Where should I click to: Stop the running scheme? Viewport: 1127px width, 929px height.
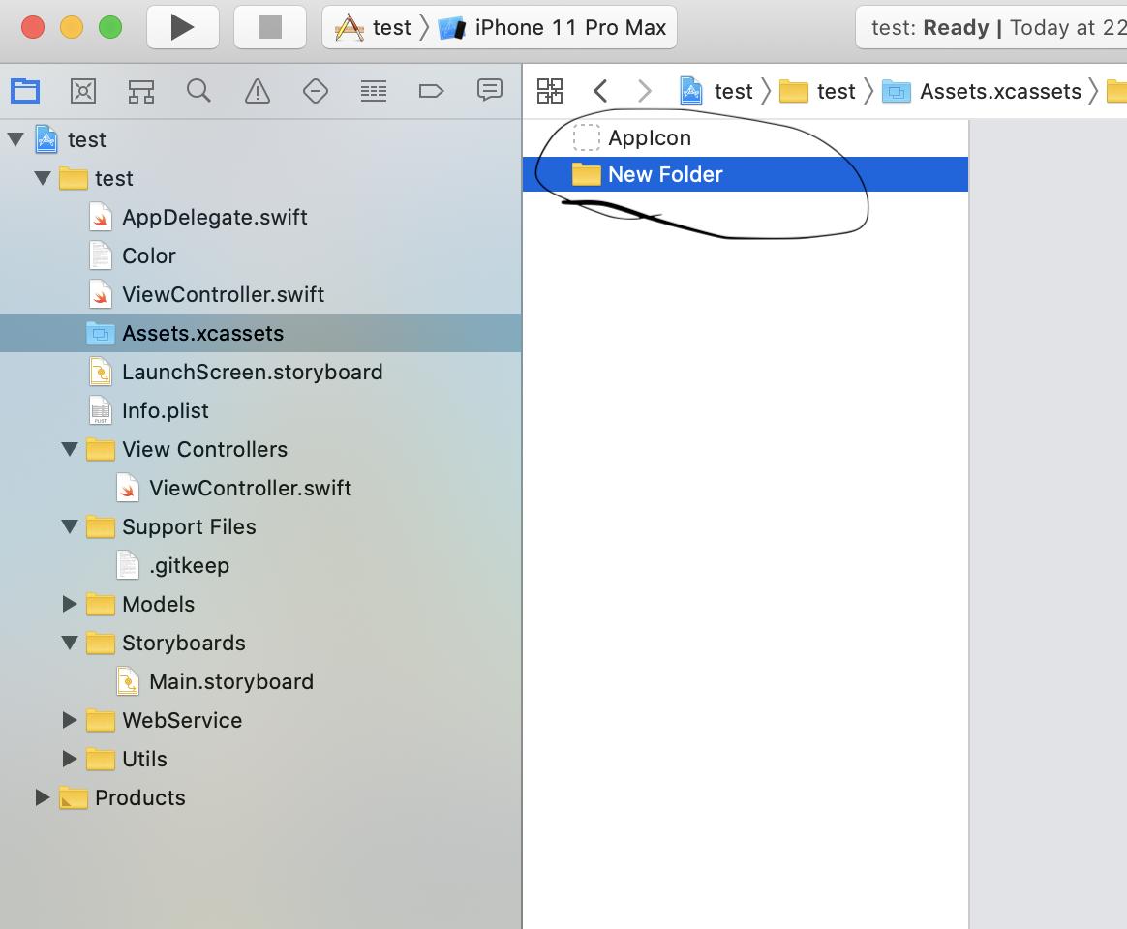point(269,27)
